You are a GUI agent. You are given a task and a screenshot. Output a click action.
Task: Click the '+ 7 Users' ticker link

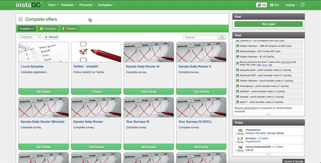coord(279,147)
